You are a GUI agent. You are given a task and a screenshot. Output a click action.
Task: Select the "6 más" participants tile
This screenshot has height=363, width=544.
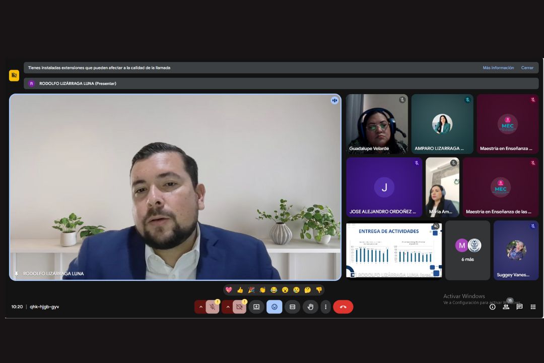467,251
